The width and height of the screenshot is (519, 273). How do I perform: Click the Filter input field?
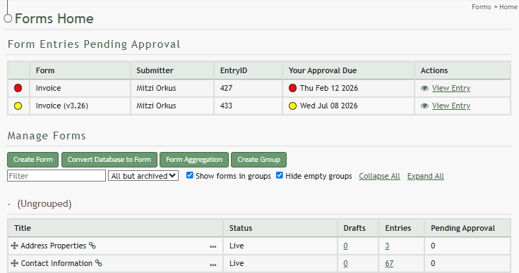[56, 176]
